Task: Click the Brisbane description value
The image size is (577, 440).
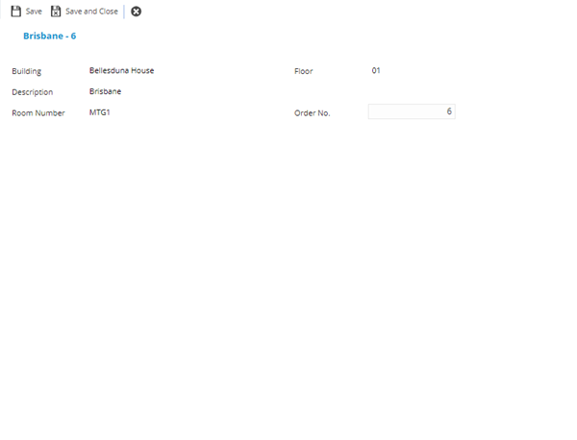Action: pos(105,92)
